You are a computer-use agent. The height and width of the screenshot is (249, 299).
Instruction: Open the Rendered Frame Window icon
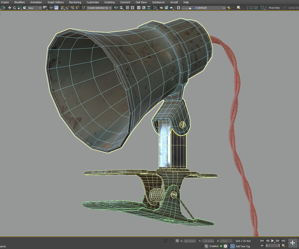pos(166,8)
